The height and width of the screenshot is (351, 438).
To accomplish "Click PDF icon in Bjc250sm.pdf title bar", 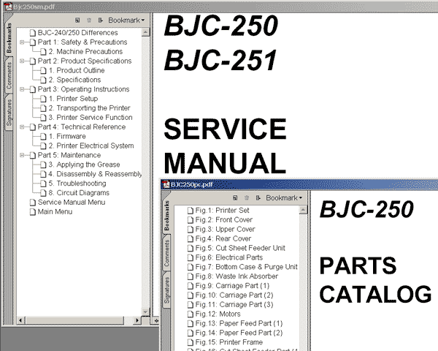I will pyautogui.click(x=8, y=6).
